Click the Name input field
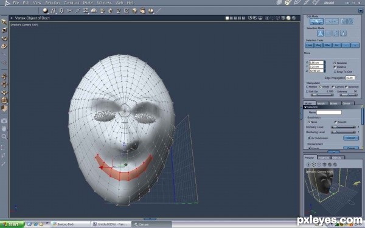The height and width of the screenshot is (228, 365). point(329,112)
